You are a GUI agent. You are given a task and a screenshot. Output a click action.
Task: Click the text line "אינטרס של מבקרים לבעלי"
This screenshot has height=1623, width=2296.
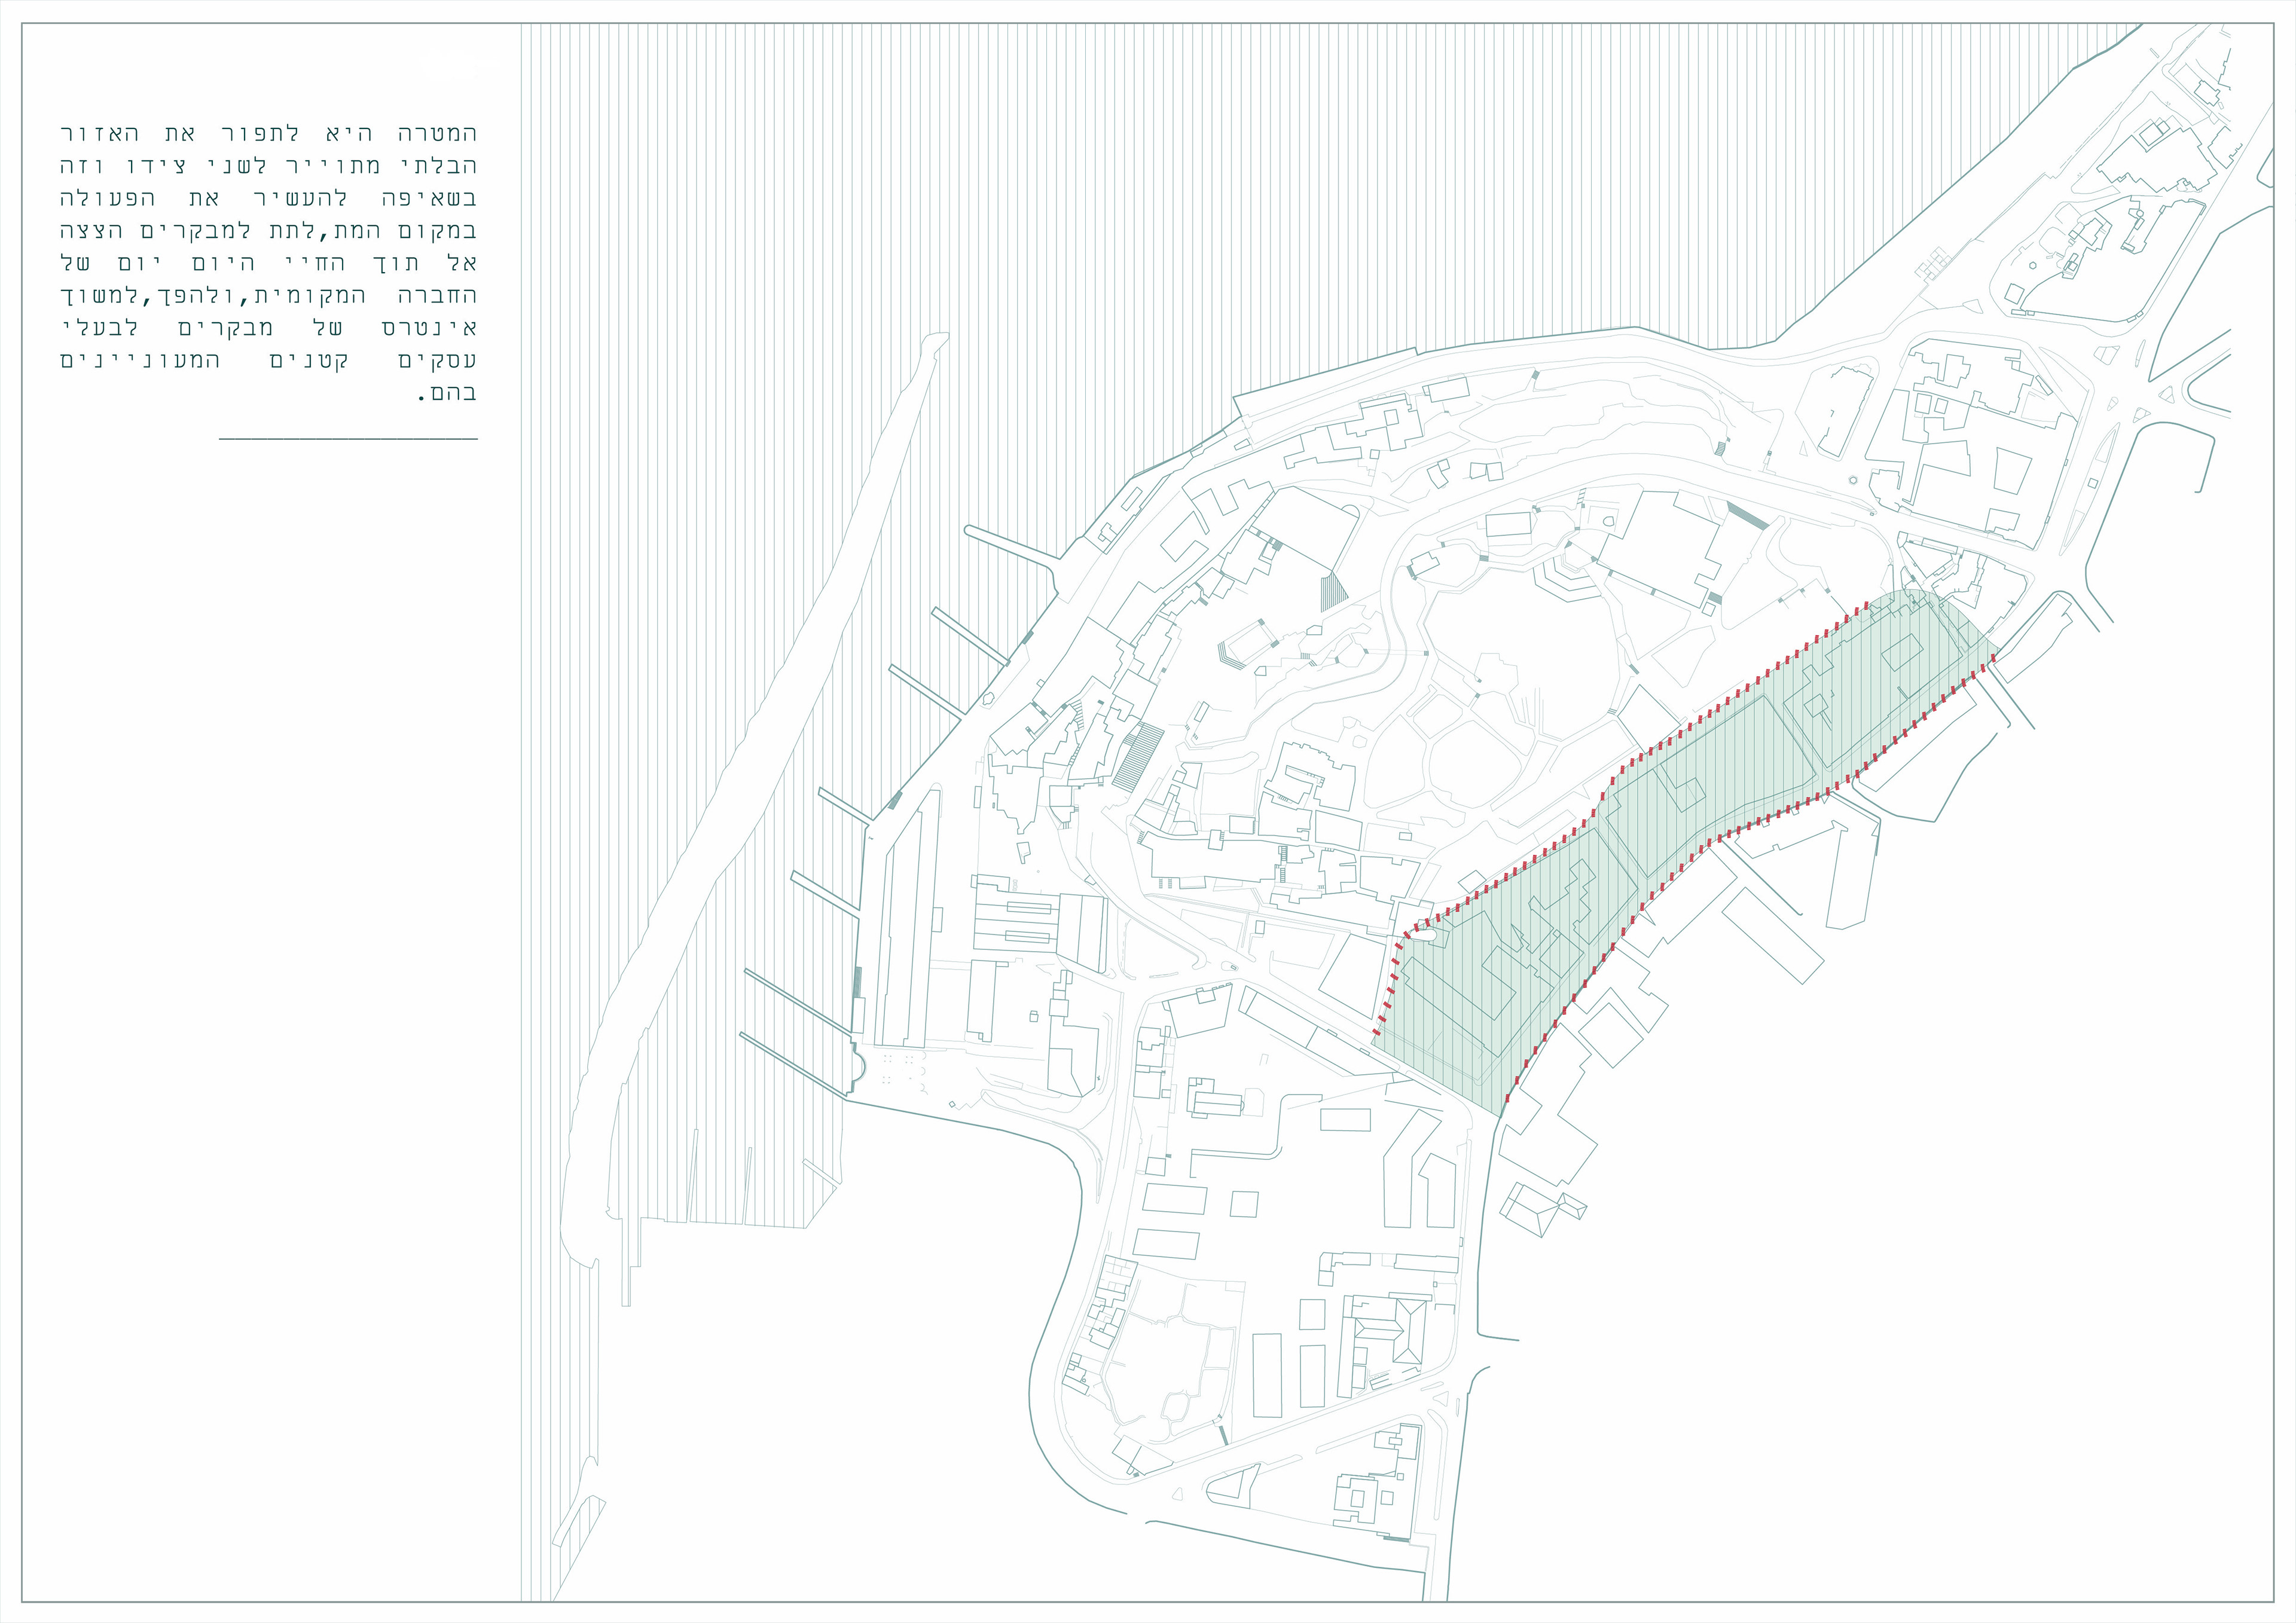coord(268,328)
